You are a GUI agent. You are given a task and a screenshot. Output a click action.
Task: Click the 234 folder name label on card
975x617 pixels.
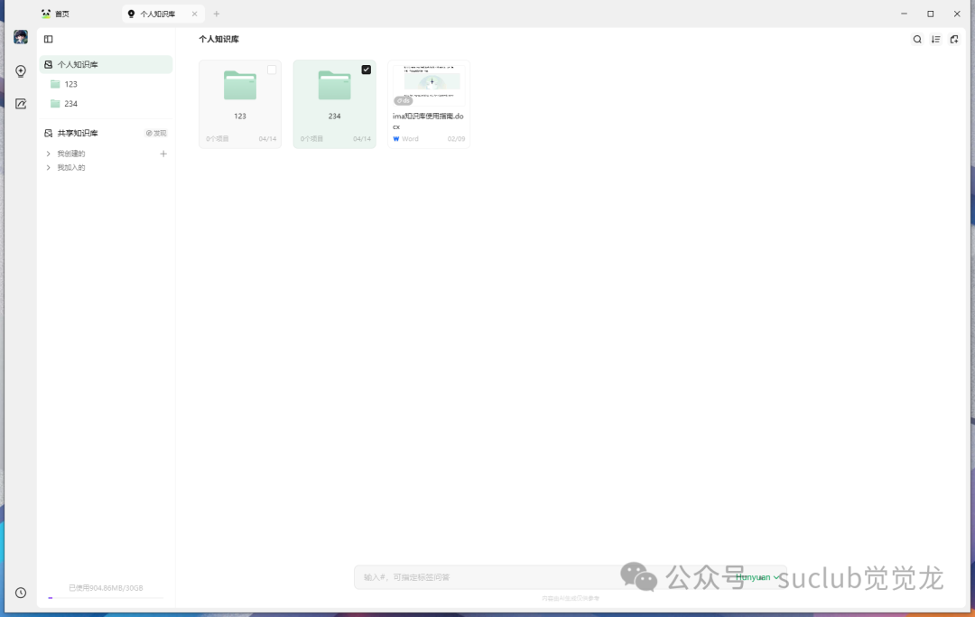(335, 117)
